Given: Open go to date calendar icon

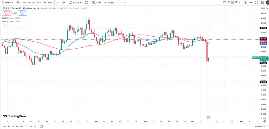Looking at the screenshot, I should 41,126.
